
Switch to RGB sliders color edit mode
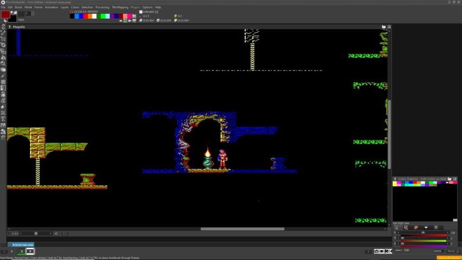point(396,227)
